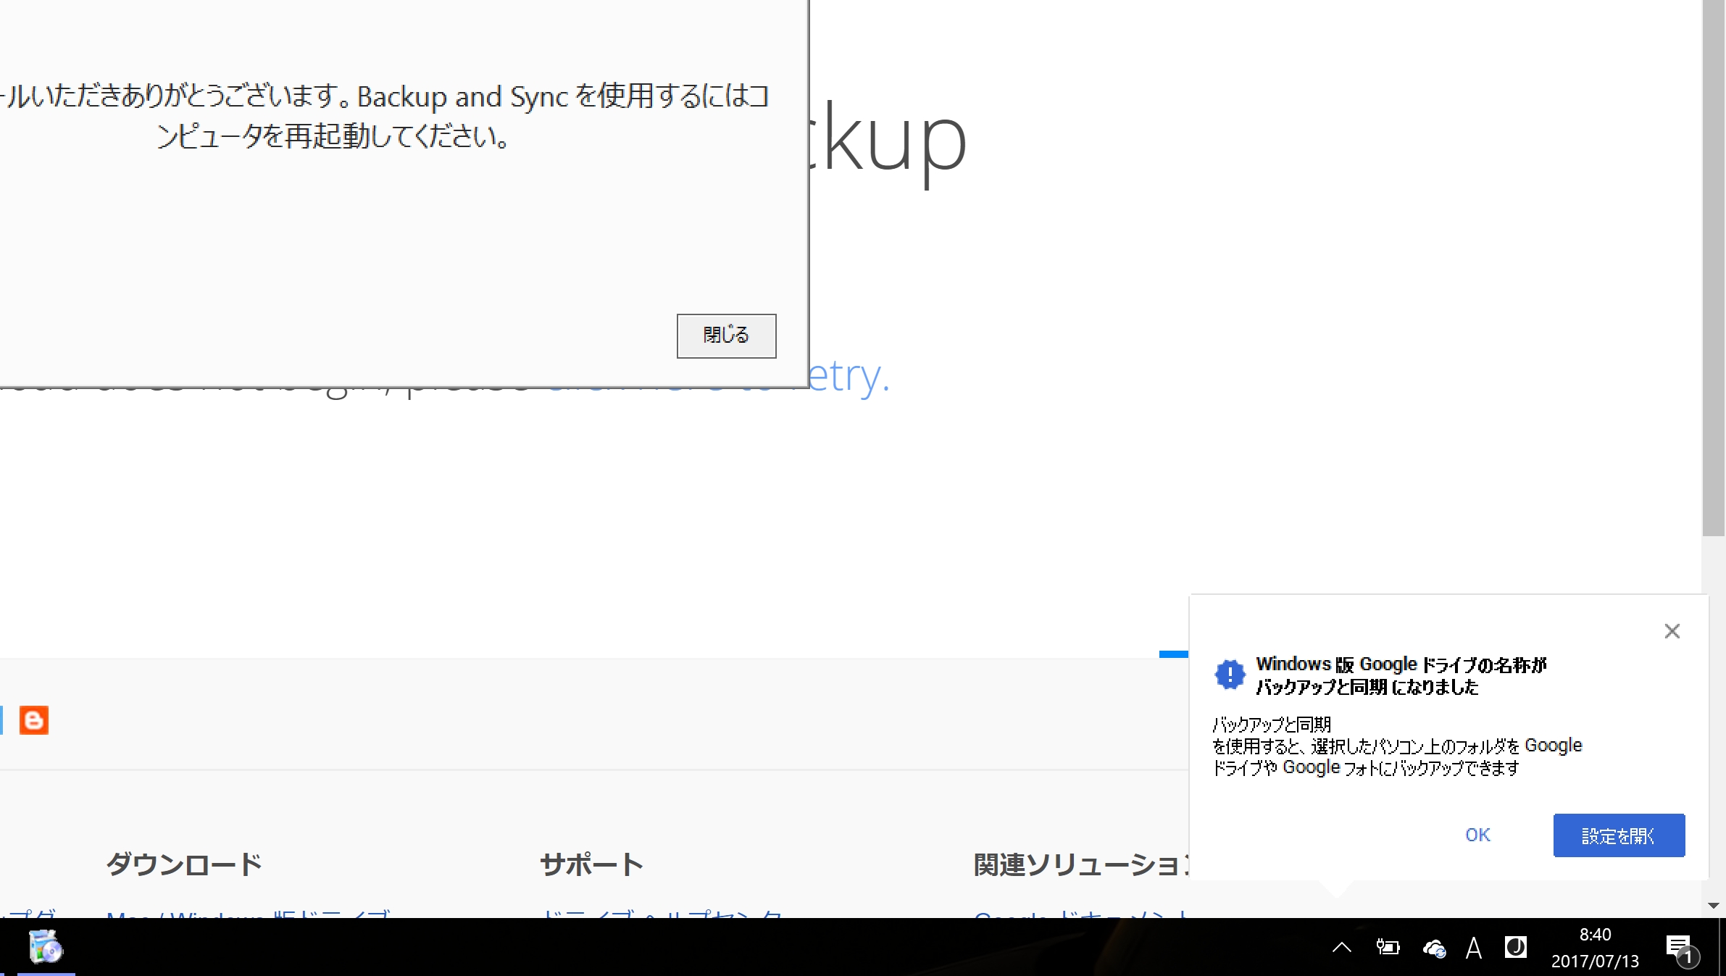Screen dimensions: 1726x976
Task: Open the orange Blogger share icon
Action: coord(34,720)
